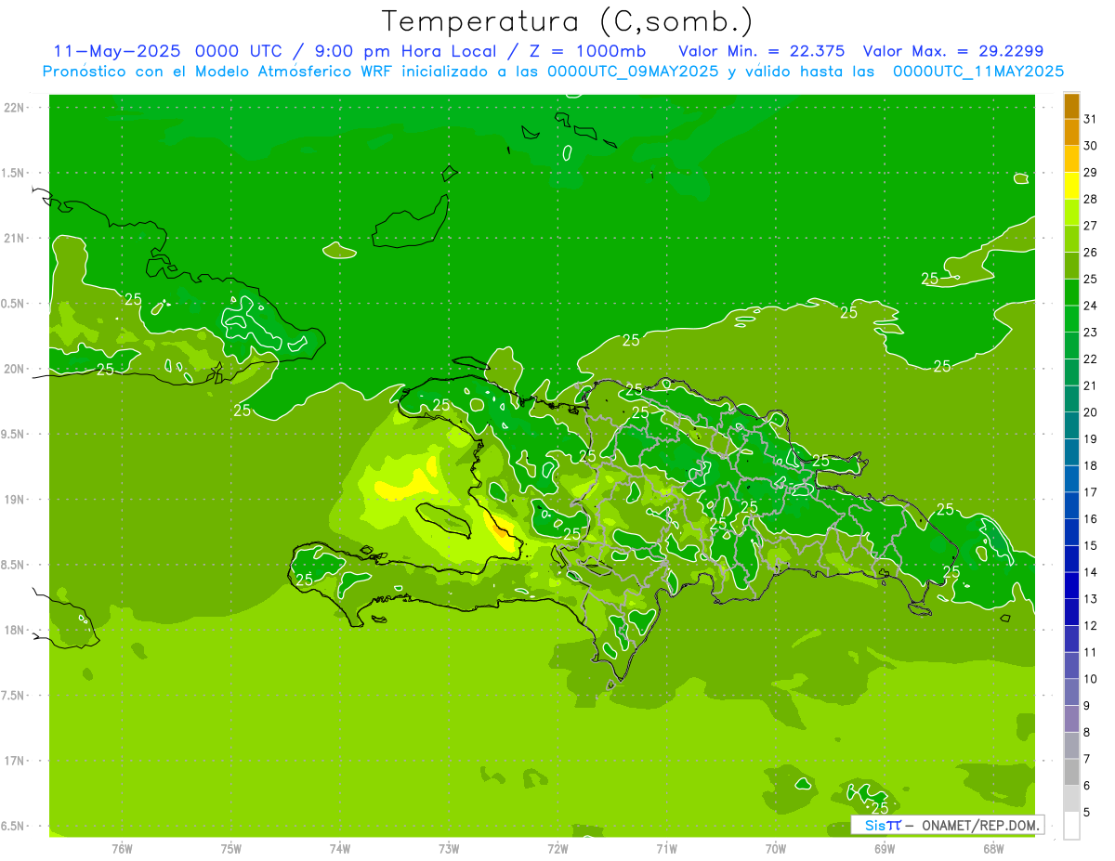Click the "Valor Min. = 22.375" text
Screen dimensions: 1115x861
pos(763,51)
